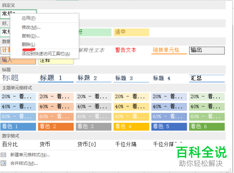Select the orange 60% accent 2 swatch
The height and width of the screenshot is (173, 234).
[56, 117]
